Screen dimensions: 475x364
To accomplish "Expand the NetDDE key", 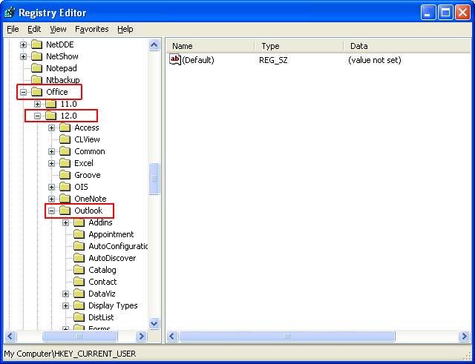I will [23, 44].
